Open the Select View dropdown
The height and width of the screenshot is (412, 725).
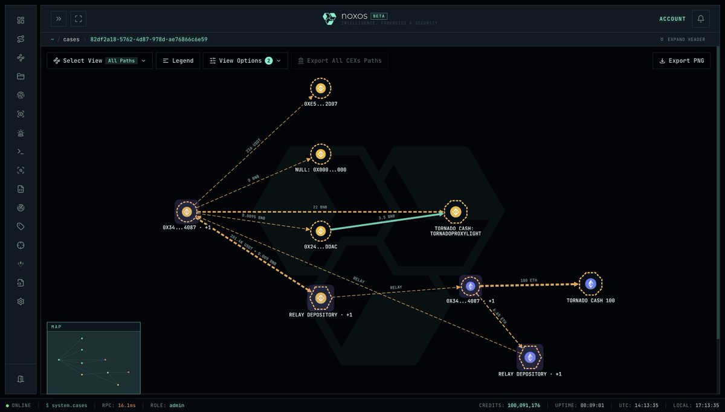[x=100, y=60]
